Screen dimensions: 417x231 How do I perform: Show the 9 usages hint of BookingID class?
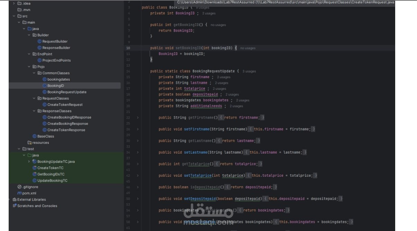pos(203,7)
